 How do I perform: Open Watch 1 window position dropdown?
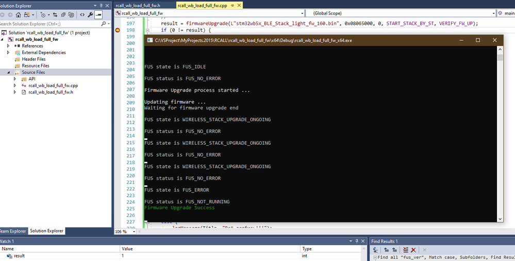[351, 241]
